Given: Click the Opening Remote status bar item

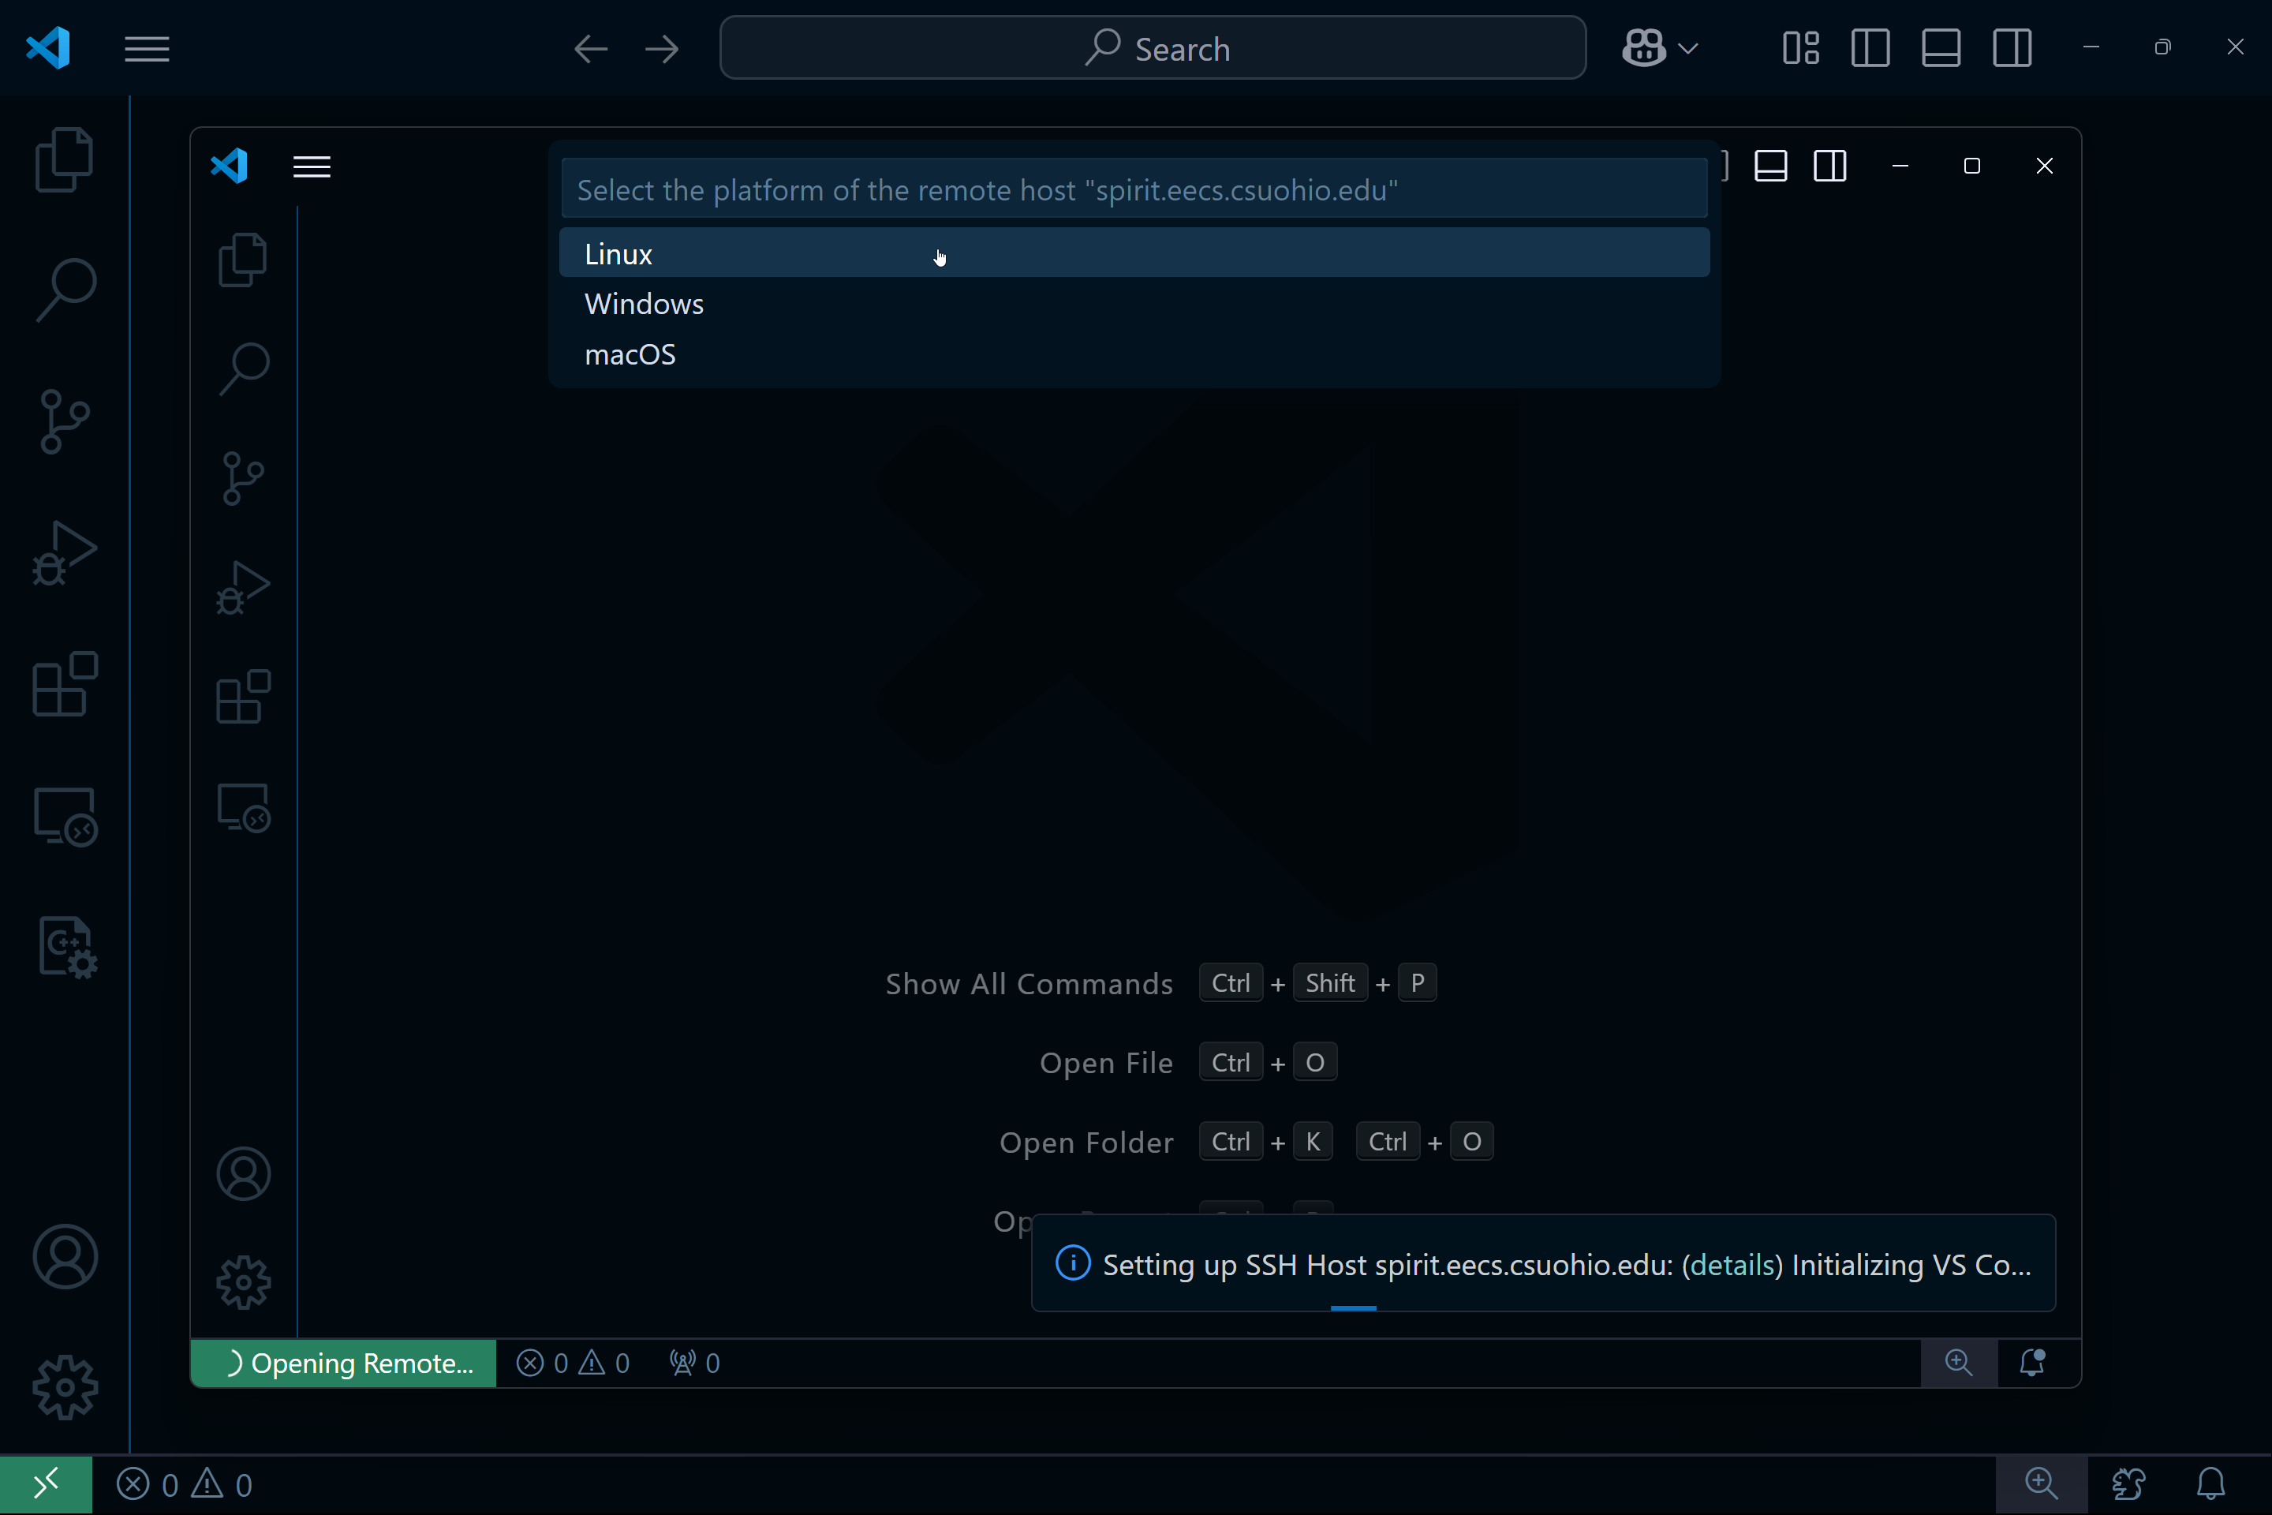Looking at the screenshot, I should pos(344,1363).
